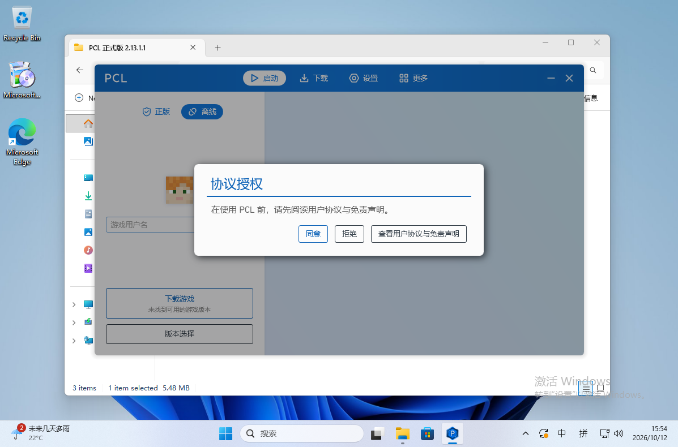Screen dimensions: 678x447
Task: Switch Explorer to large icons view
Action: pyautogui.click(x=600, y=388)
